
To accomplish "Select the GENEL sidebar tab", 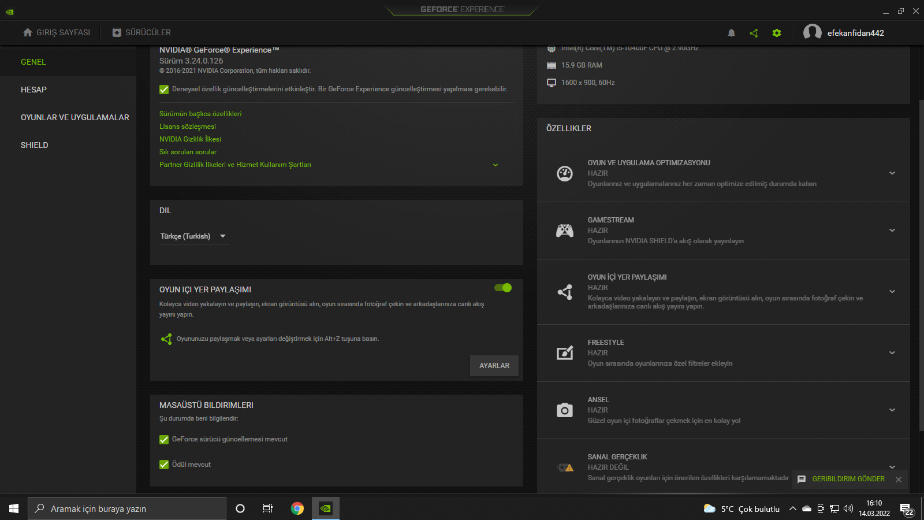I will tap(68, 62).
